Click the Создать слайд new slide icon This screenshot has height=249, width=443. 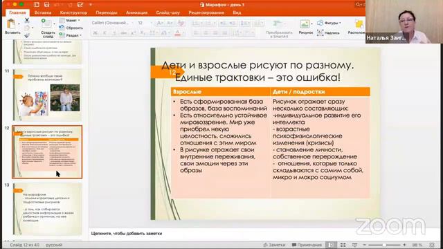[x=46, y=23]
